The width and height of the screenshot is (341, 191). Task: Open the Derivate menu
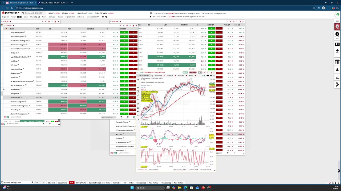[52, 17]
